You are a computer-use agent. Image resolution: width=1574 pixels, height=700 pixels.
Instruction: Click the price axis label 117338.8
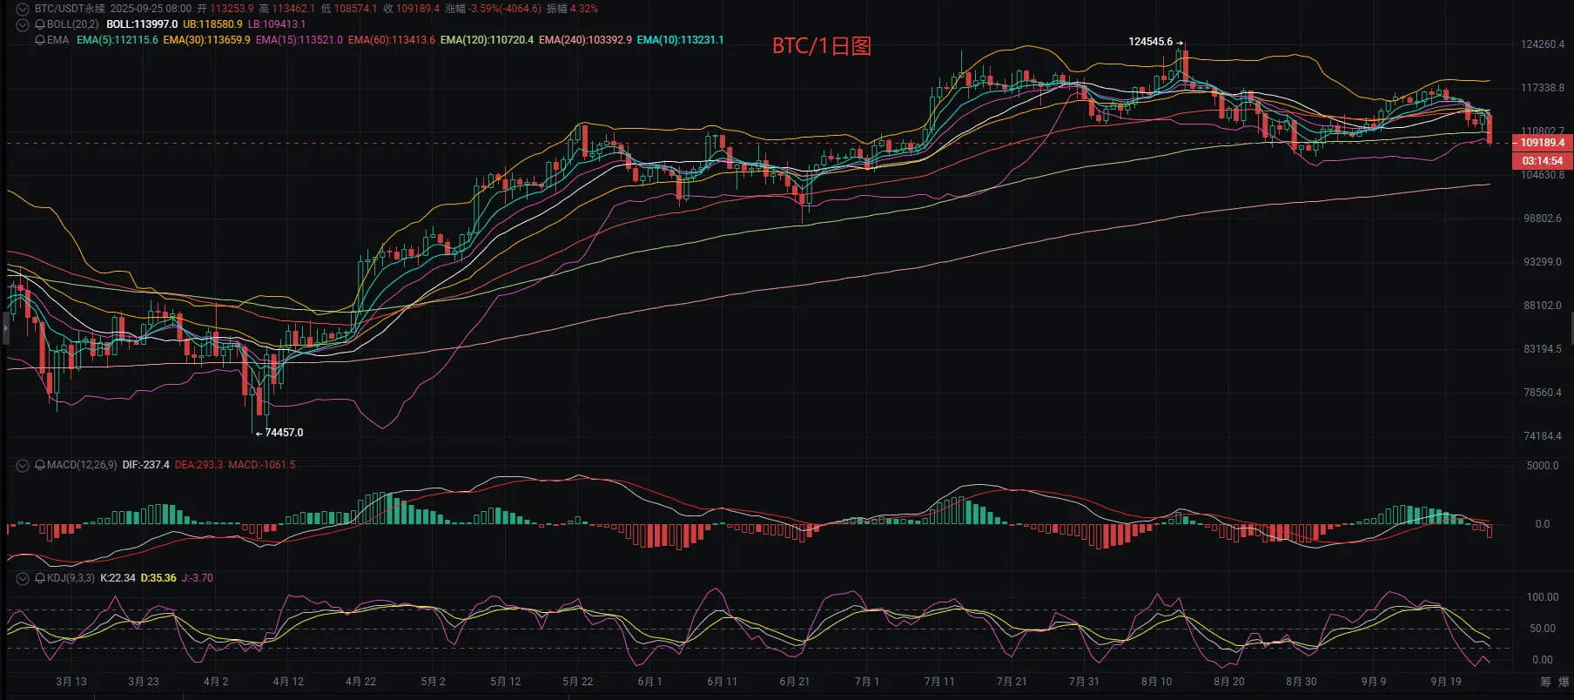[x=1543, y=88]
